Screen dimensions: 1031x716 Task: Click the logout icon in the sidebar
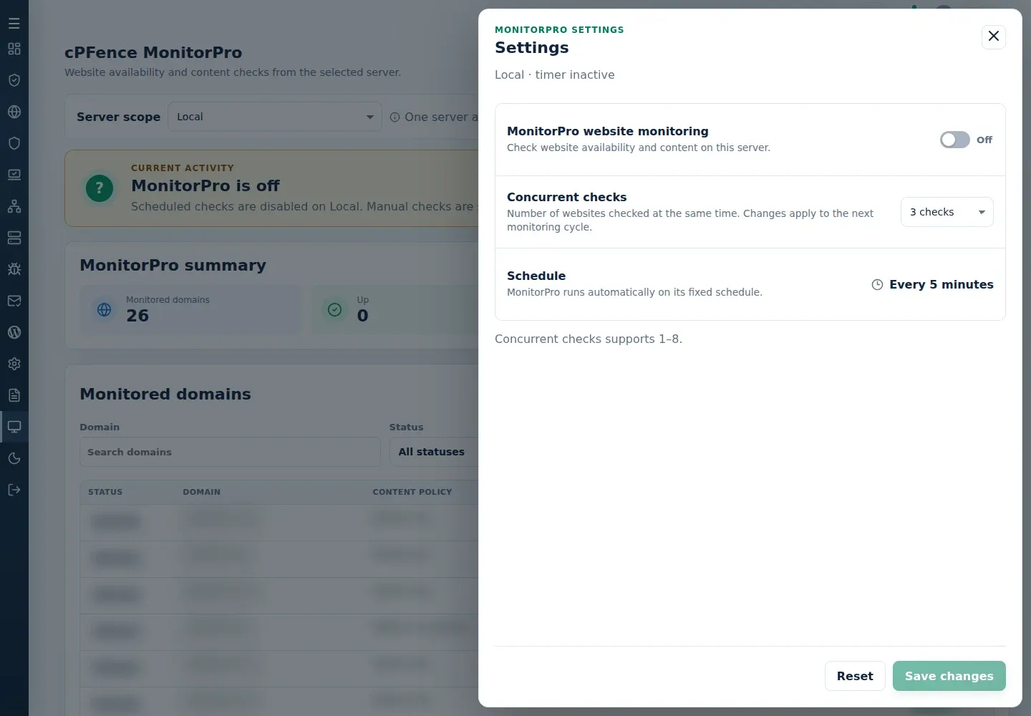pyautogui.click(x=14, y=490)
